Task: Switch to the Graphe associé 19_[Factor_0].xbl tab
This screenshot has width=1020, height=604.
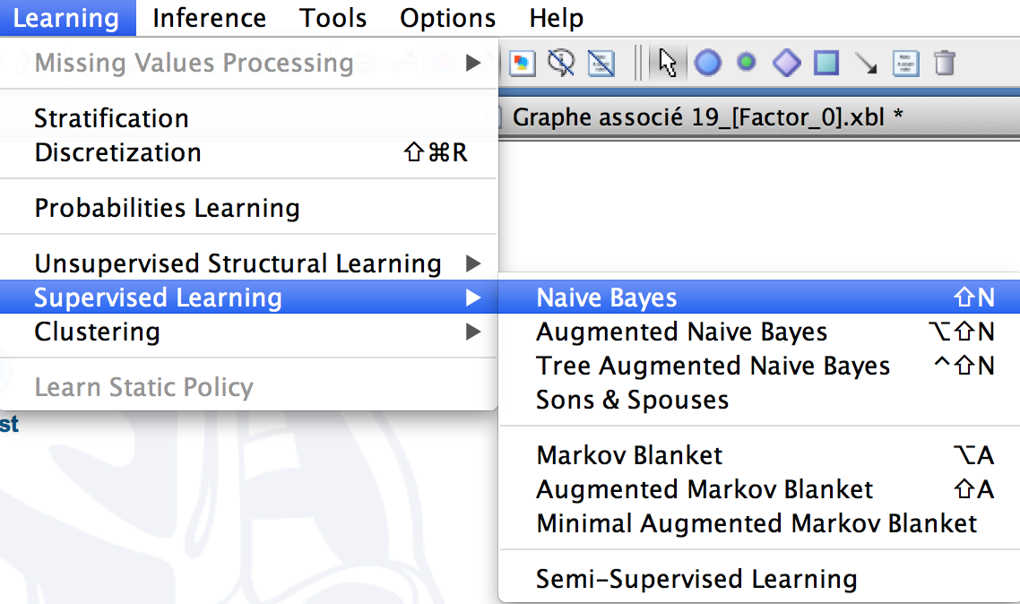Action: (707, 117)
